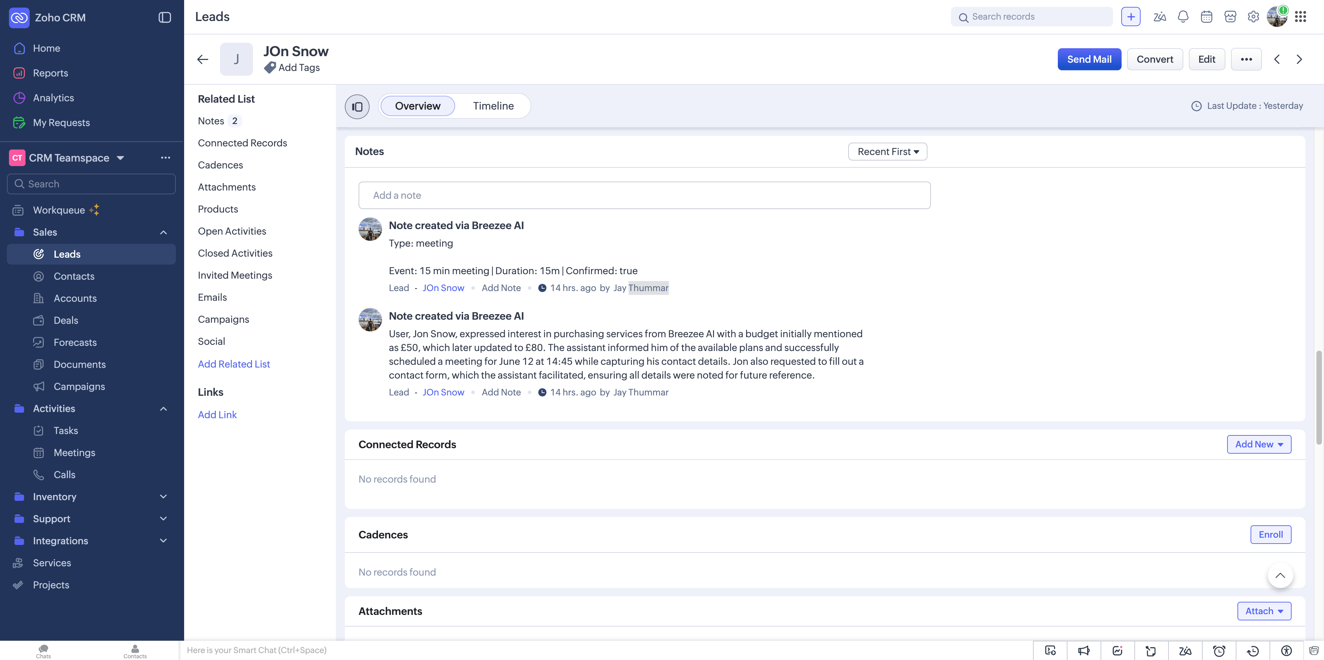Click the Send Mail button
The width and height of the screenshot is (1324, 660).
1089,59
